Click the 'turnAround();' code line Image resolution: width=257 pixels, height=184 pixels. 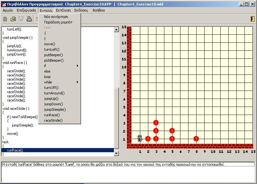coord(17,50)
